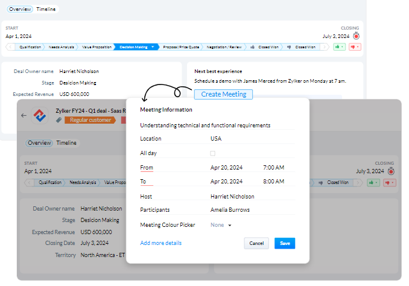Click the thumbs-down button in top pipeline
Image resolution: width=409 pixels, height=286 pixels.
click(x=355, y=46)
